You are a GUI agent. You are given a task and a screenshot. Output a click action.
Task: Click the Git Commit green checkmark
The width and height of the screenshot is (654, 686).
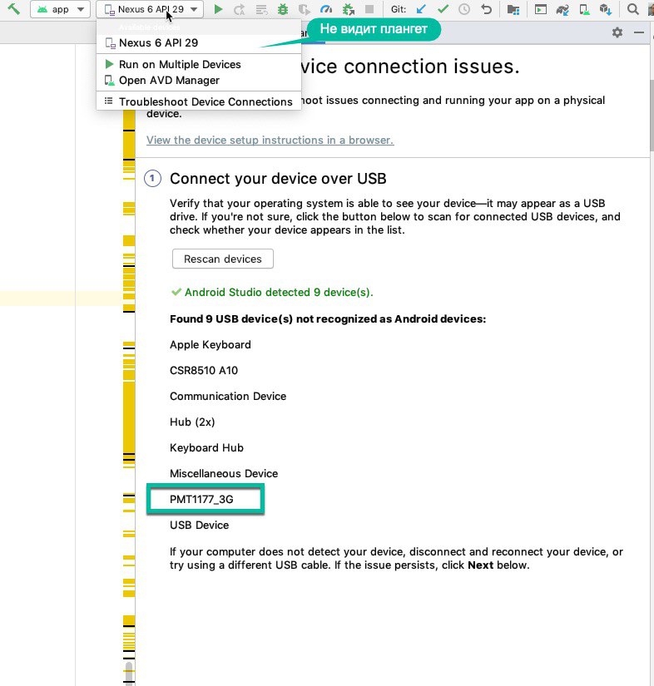click(x=443, y=9)
